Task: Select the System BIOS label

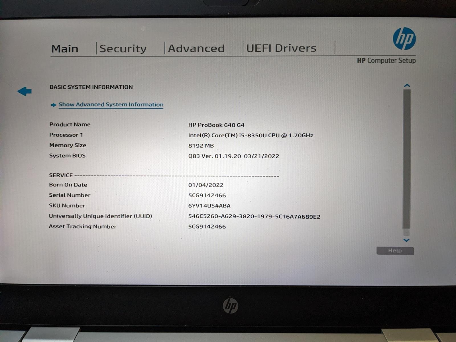Action: click(x=67, y=156)
